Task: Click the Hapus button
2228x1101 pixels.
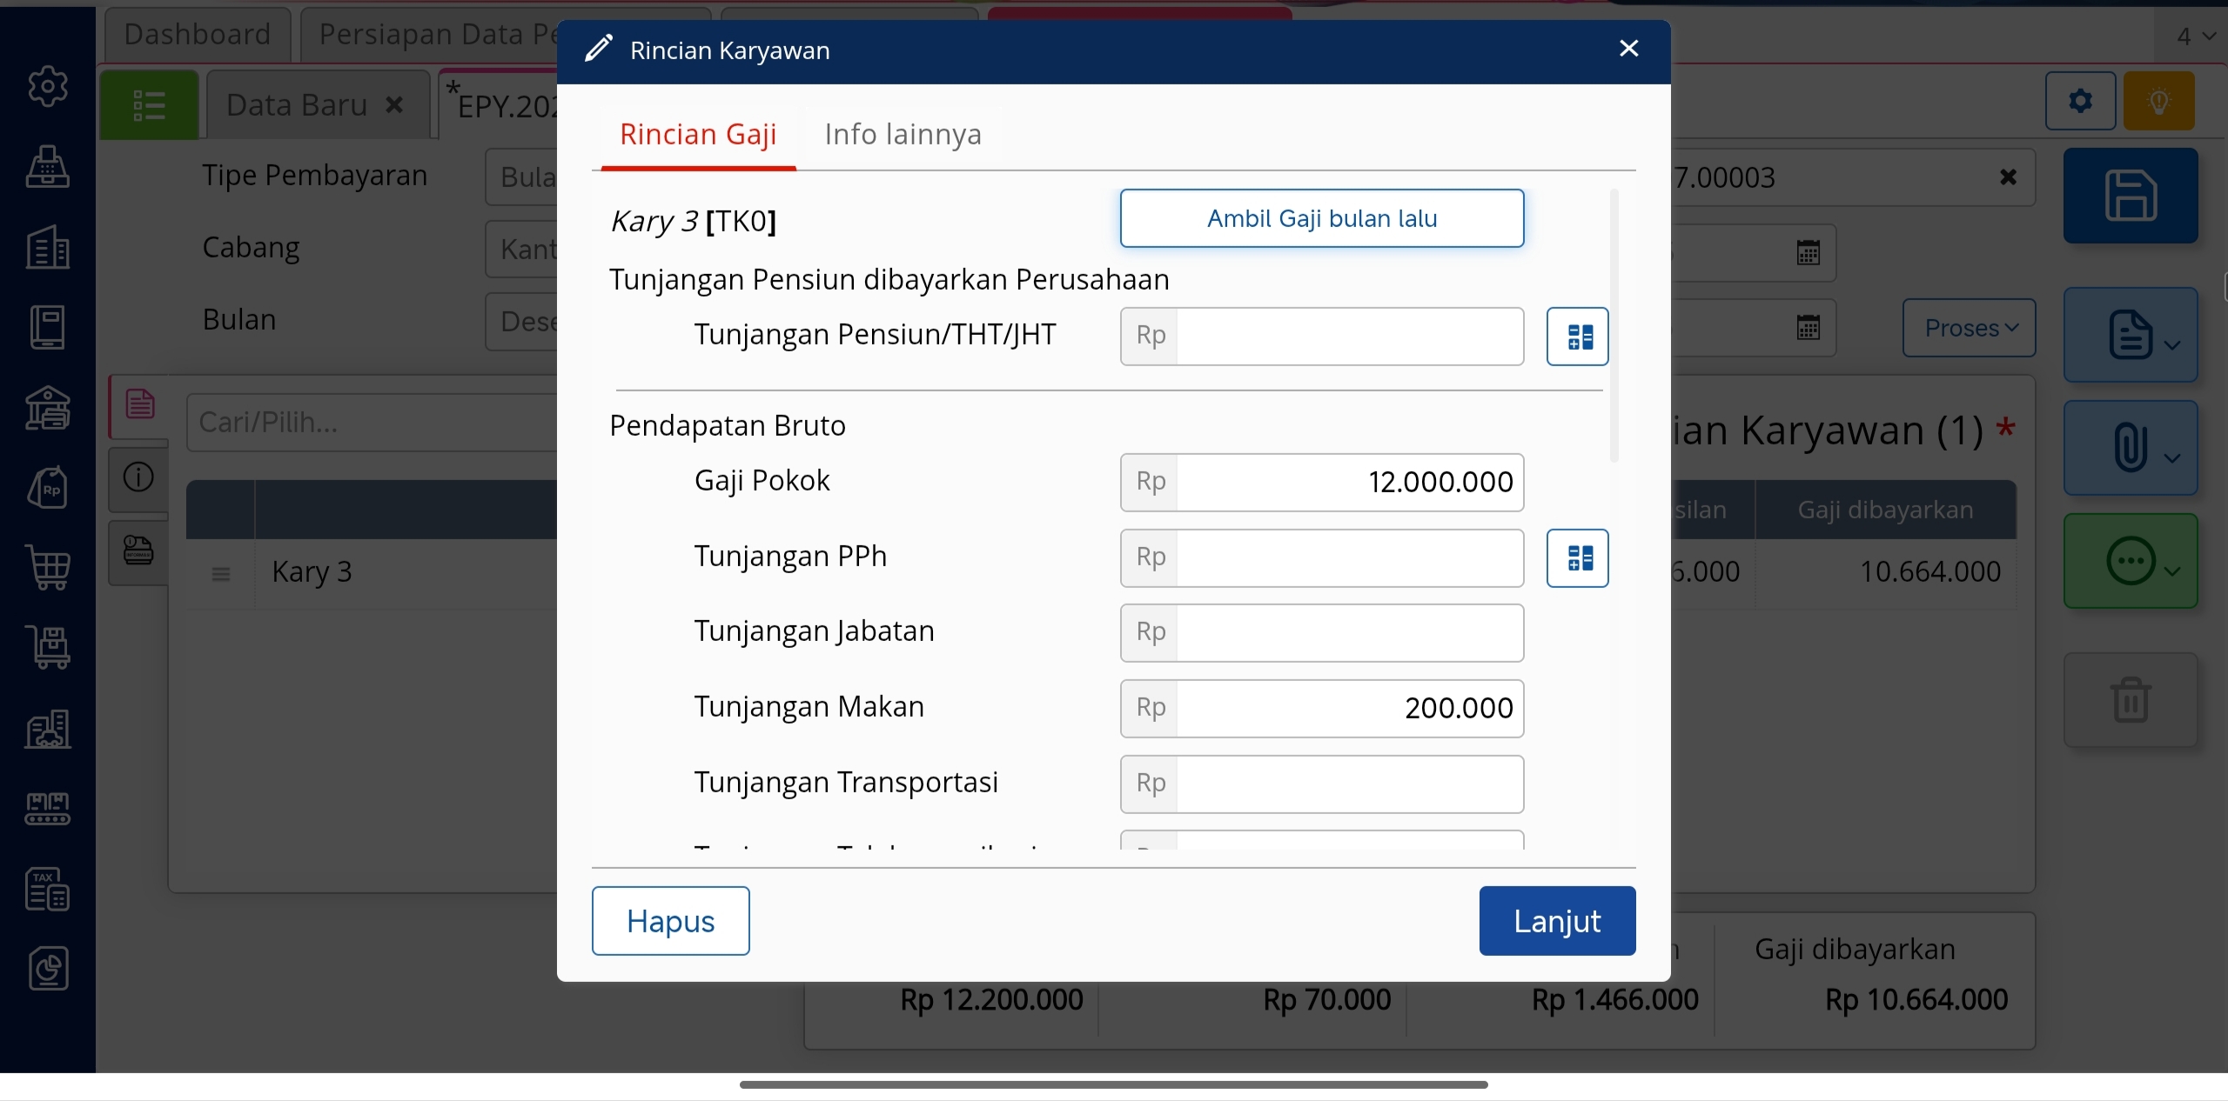Action: point(670,921)
